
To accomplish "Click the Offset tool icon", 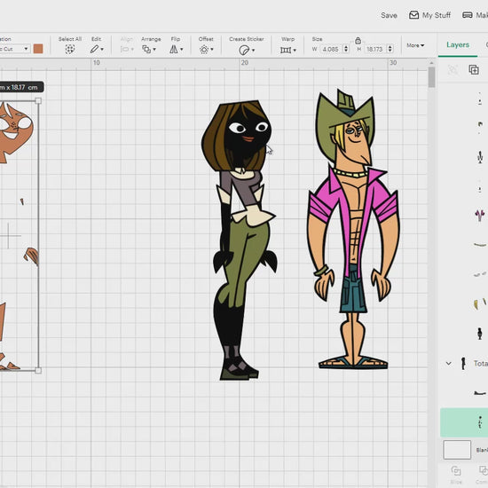I will click(x=204, y=50).
